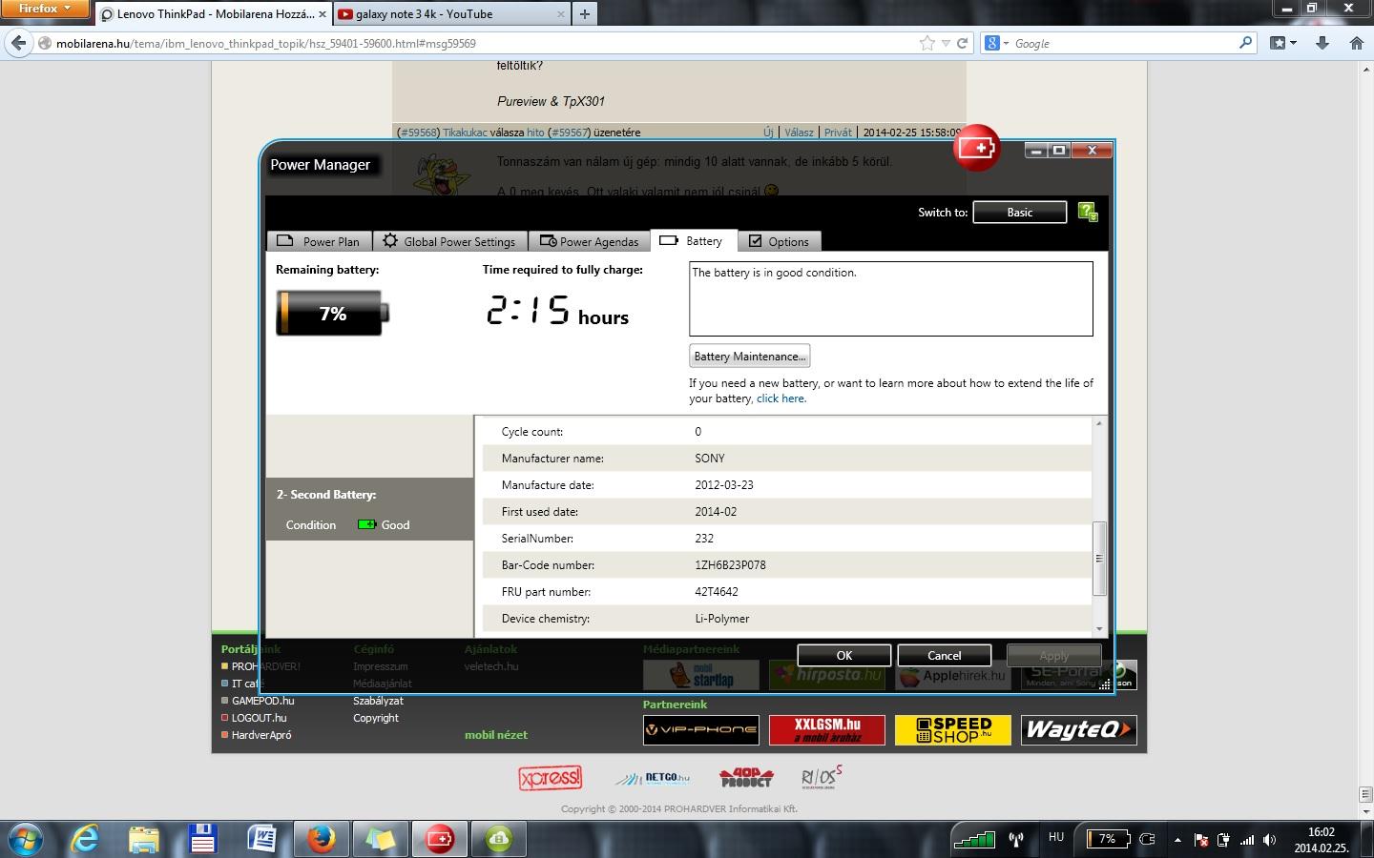Close the Lenovo ThinkPad Mobilarena tab
This screenshot has width=1374, height=858.
[x=322, y=14]
